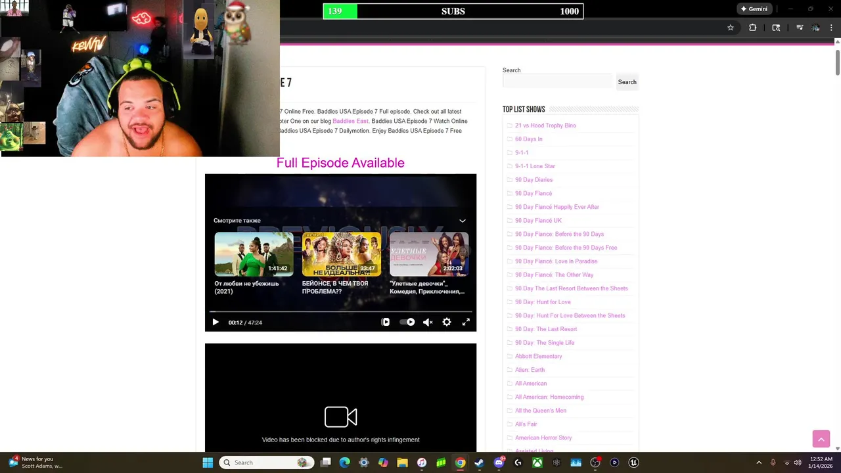The width and height of the screenshot is (841, 473).
Task: Open the "60 Days In" show link
Action: tap(529, 139)
